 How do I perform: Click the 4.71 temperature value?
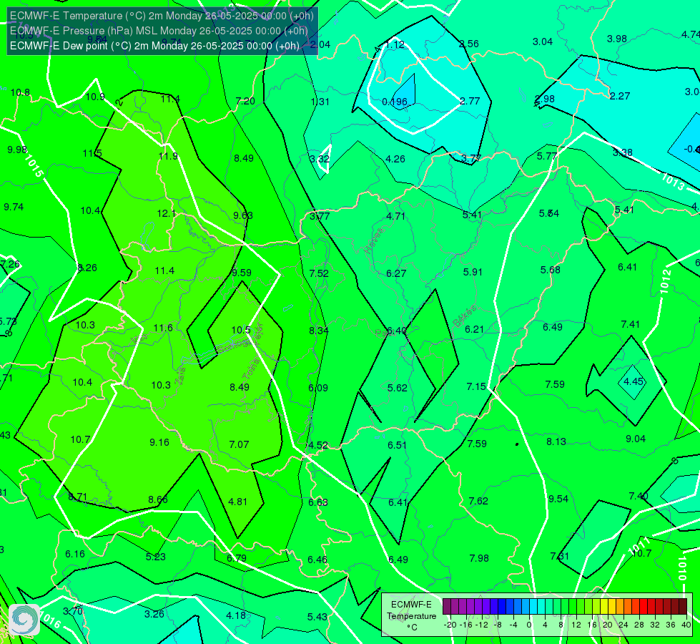pyautogui.click(x=396, y=217)
